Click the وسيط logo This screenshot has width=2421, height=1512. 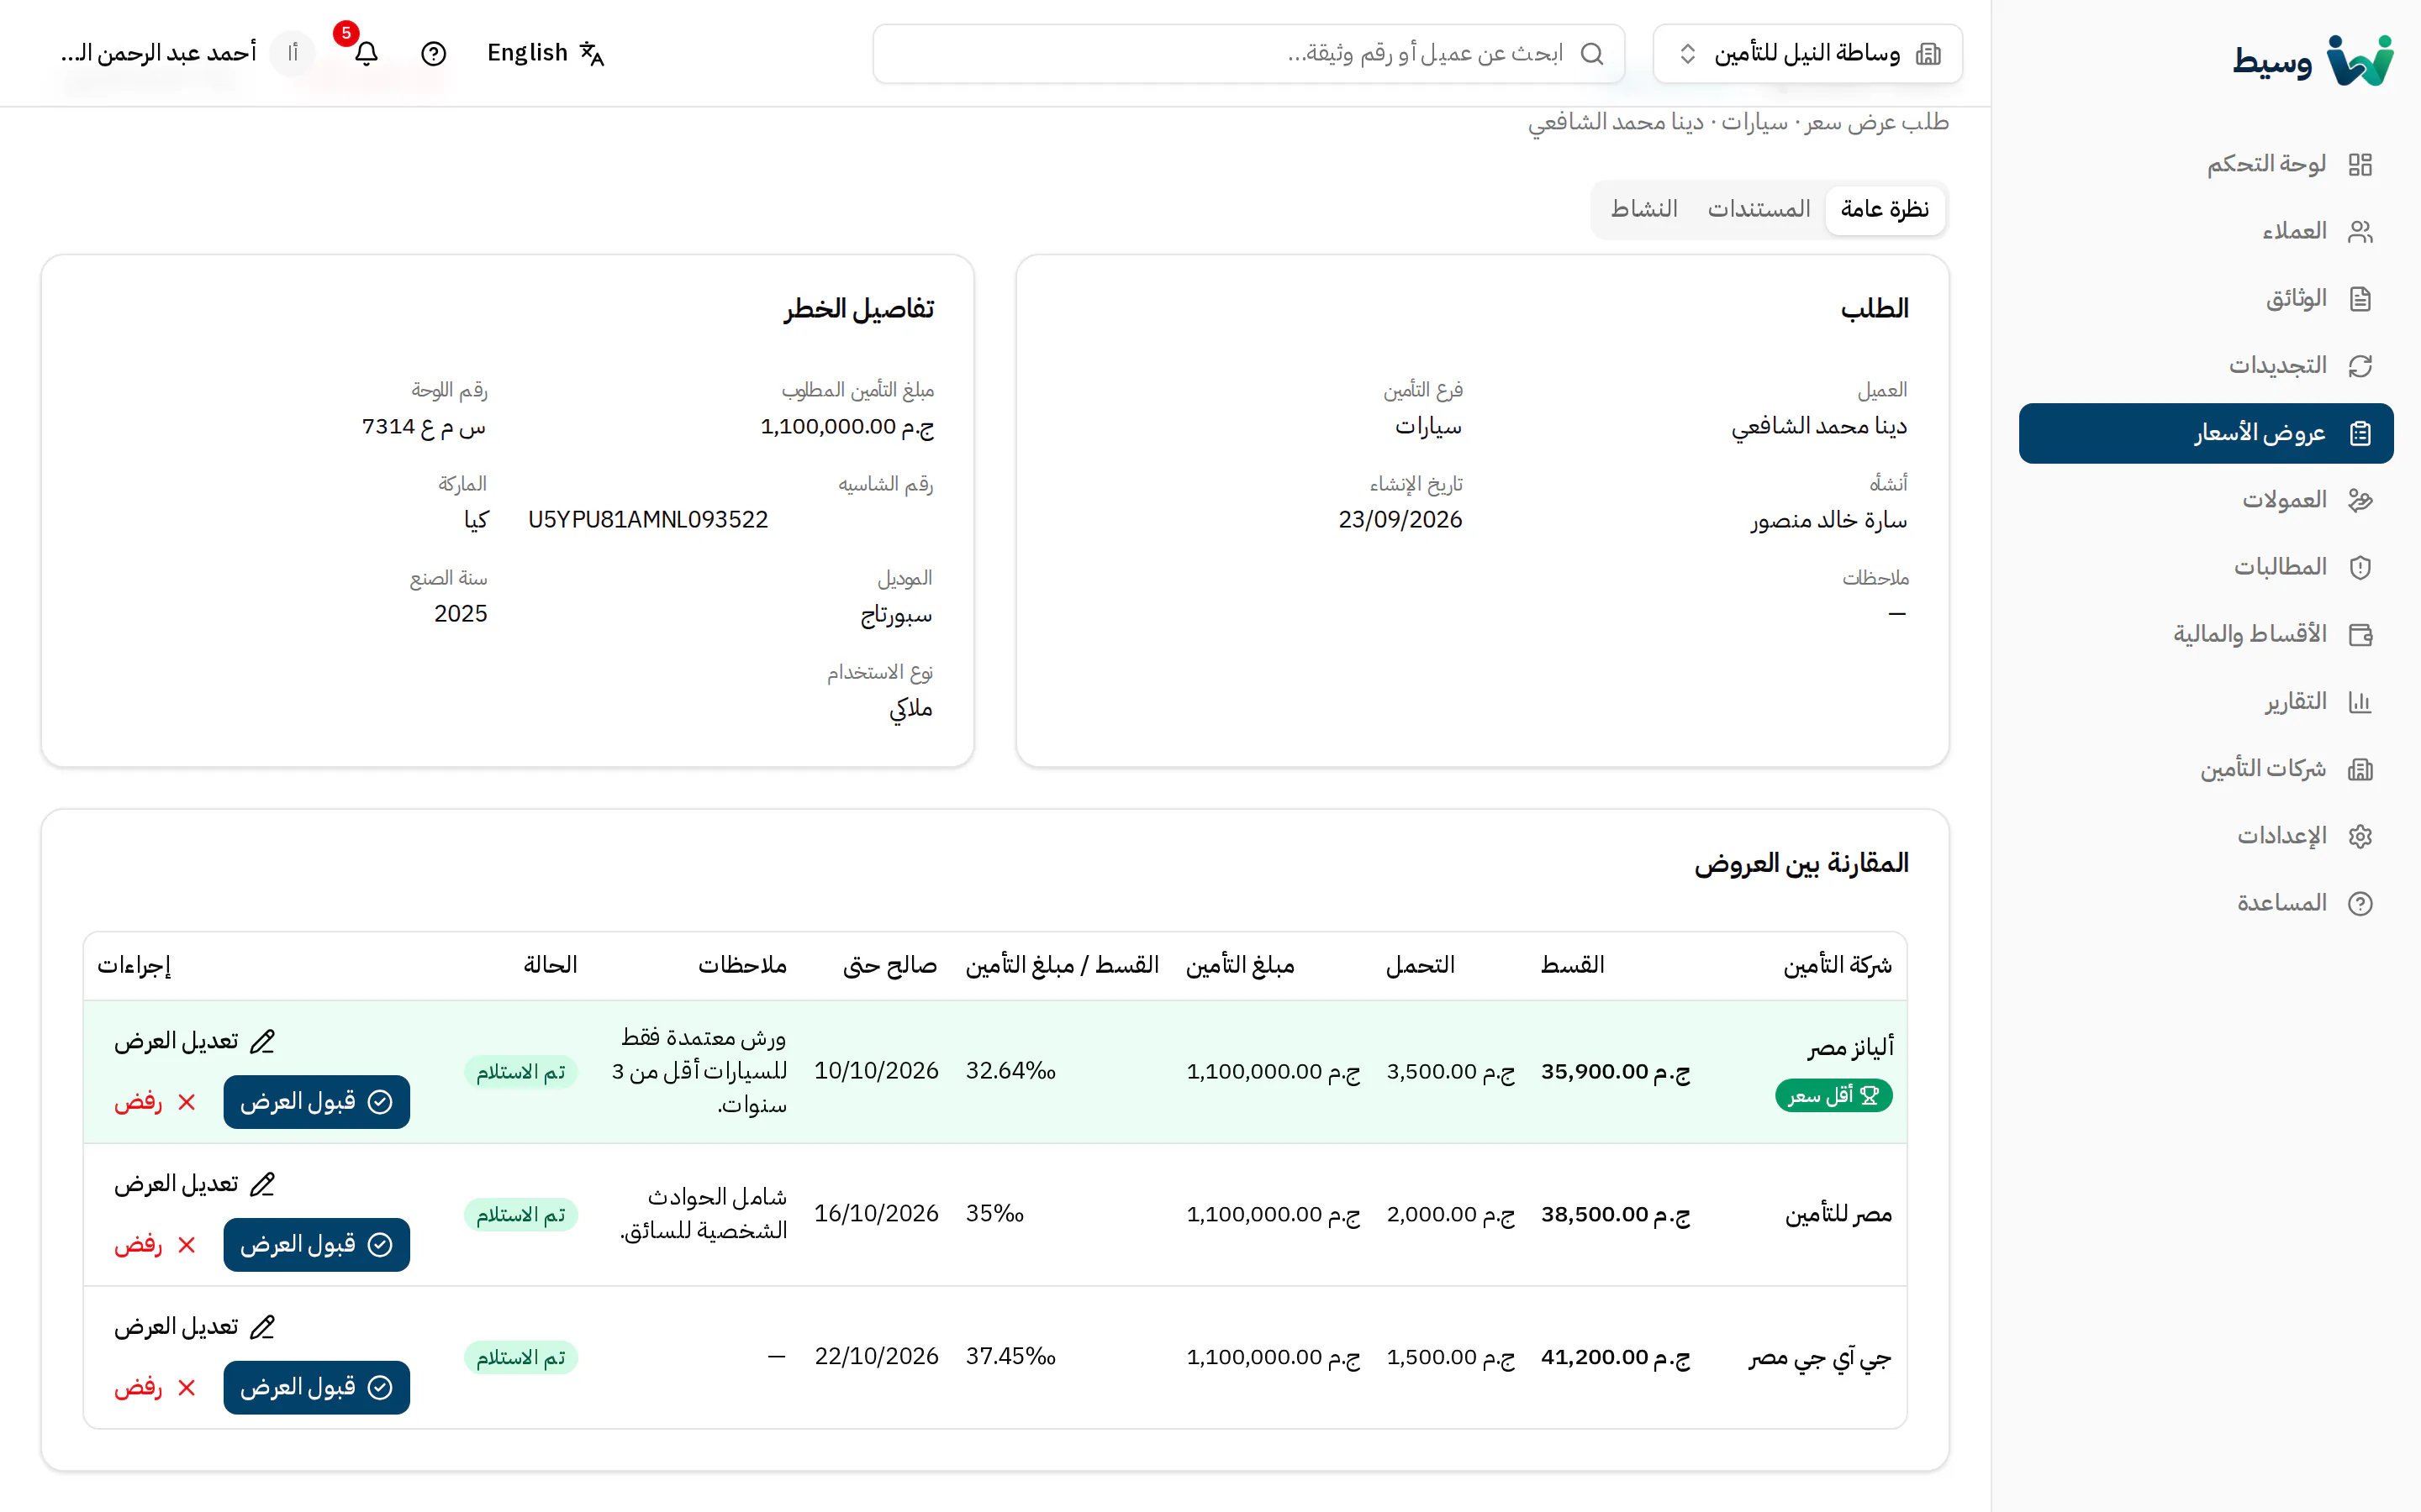click(2313, 62)
